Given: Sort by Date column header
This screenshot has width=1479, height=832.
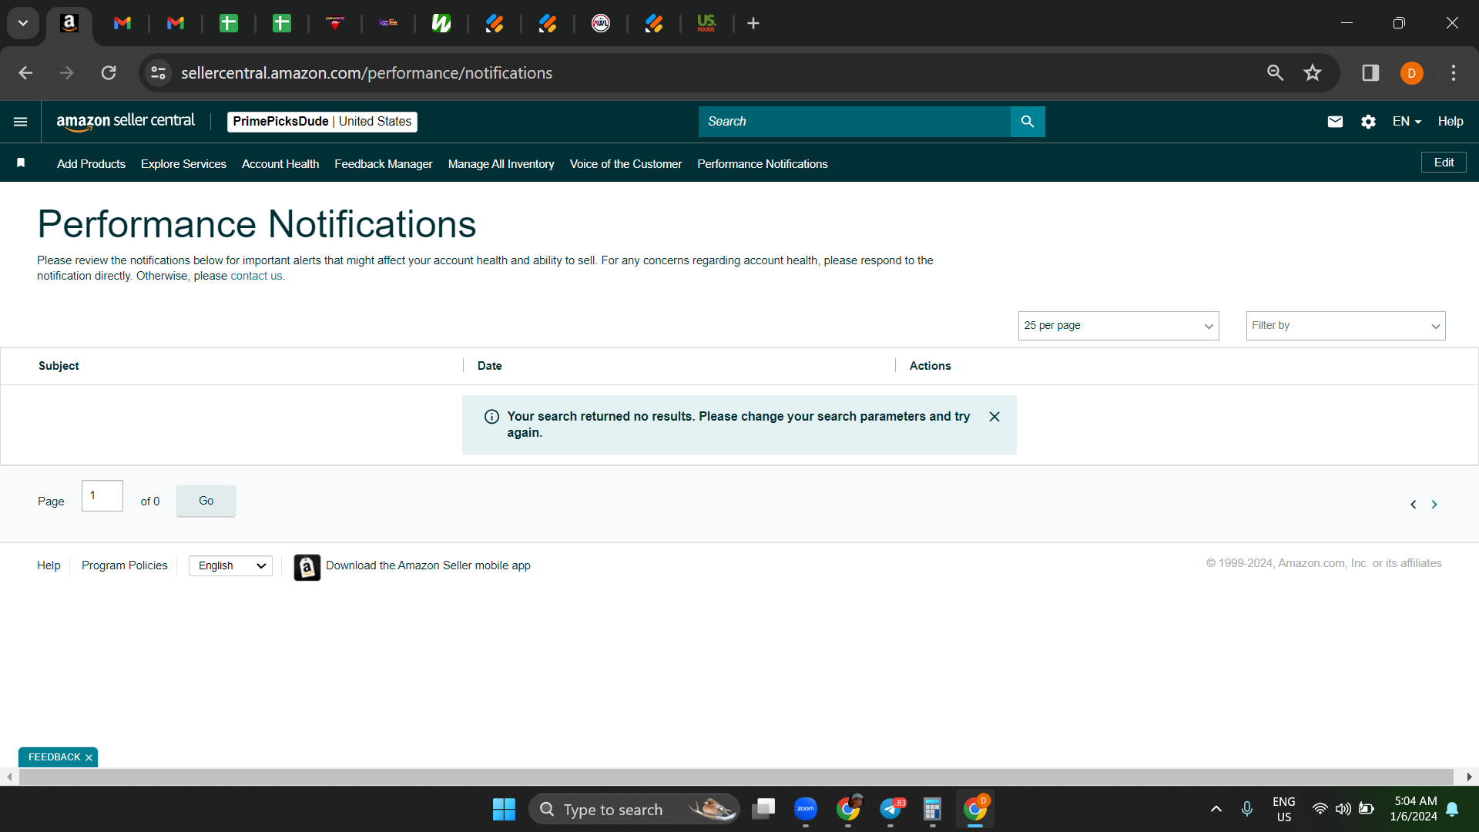Looking at the screenshot, I should pos(489,366).
